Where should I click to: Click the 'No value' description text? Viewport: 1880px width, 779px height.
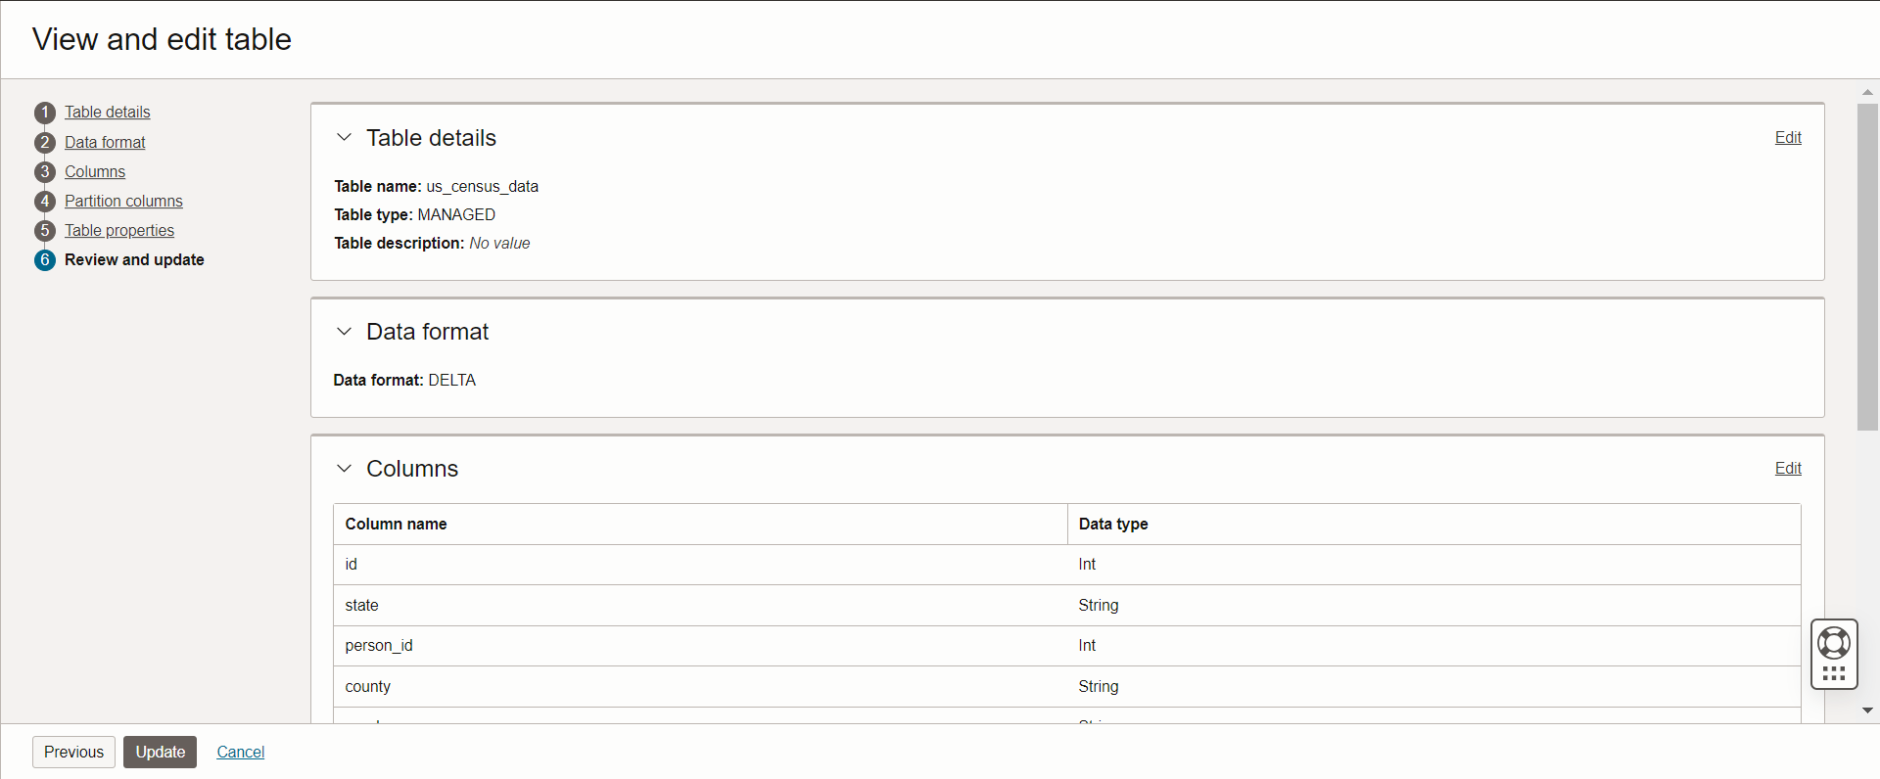pyautogui.click(x=499, y=244)
